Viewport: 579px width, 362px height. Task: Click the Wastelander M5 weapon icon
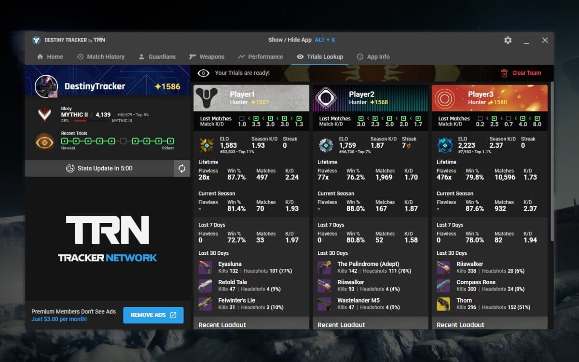(324, 304)
